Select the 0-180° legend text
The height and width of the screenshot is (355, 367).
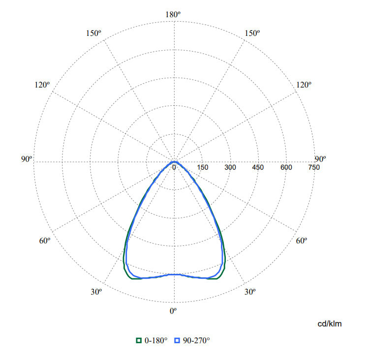pyautogui.click(x=156, y=340)
